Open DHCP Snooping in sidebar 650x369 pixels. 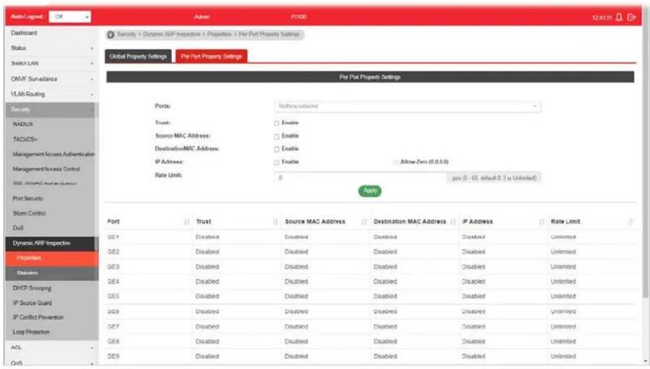click(32, 288)
